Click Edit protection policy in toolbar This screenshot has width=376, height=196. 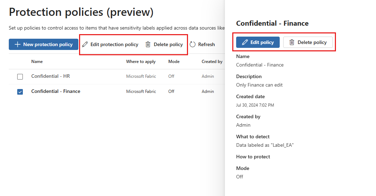tap(114, 44)
